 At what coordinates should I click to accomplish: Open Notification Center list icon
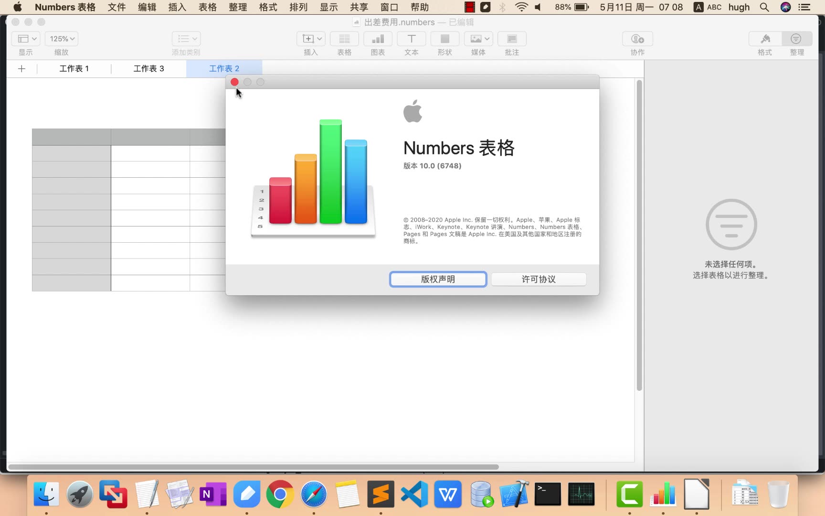[x=805, y=7]
